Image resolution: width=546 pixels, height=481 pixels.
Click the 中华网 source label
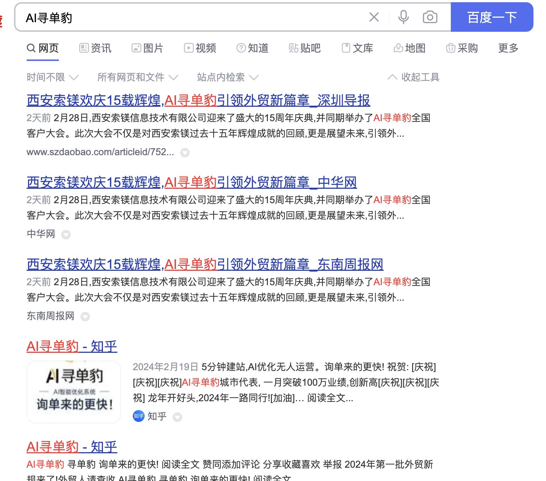click(x=41, y=234)
